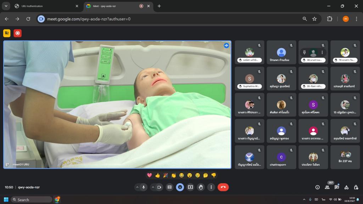Show the participants list icon
363x204 pixels.
(x=327, y=187)
